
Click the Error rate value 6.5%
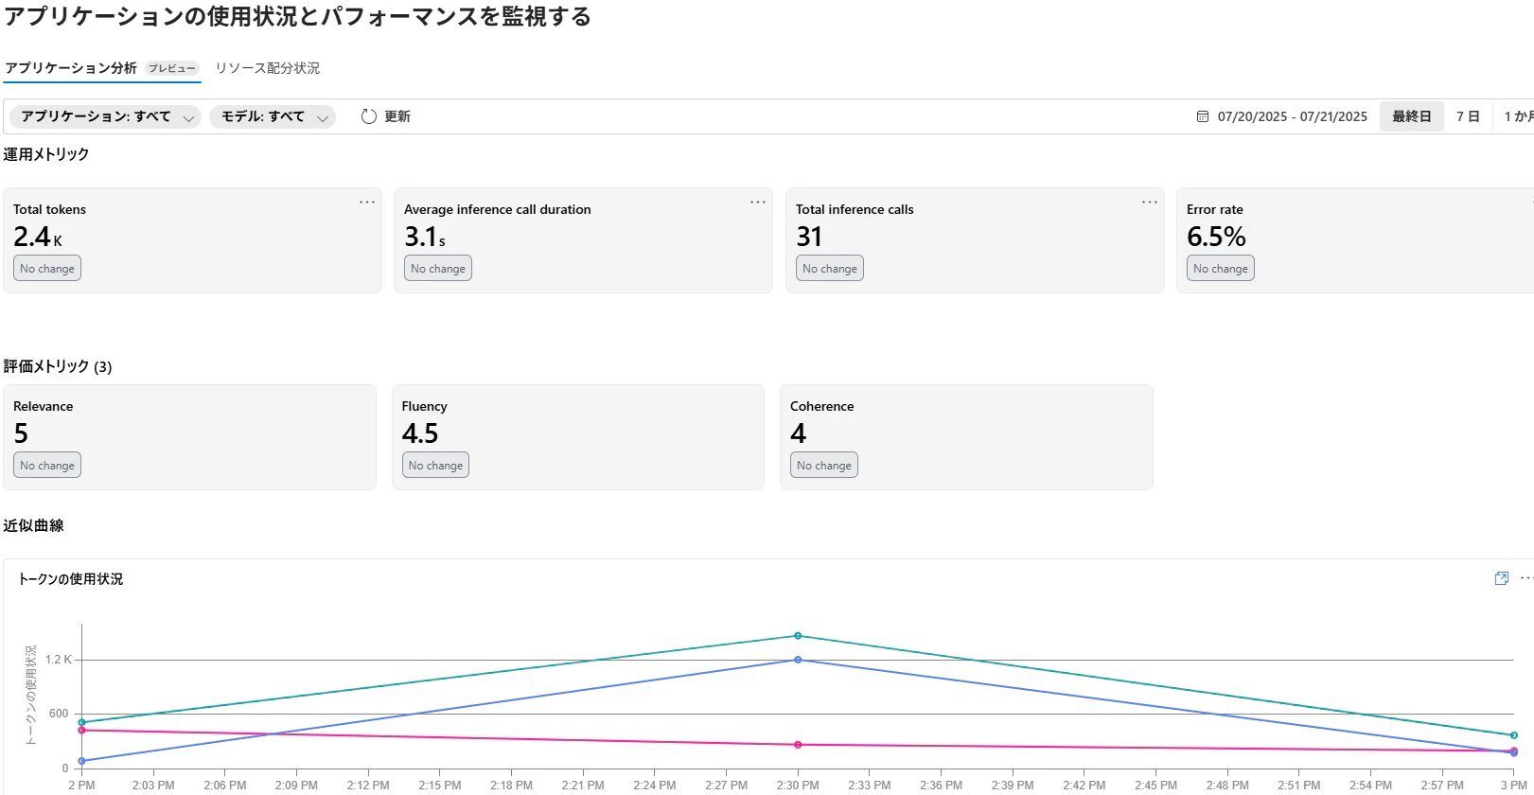(1216, 237)
